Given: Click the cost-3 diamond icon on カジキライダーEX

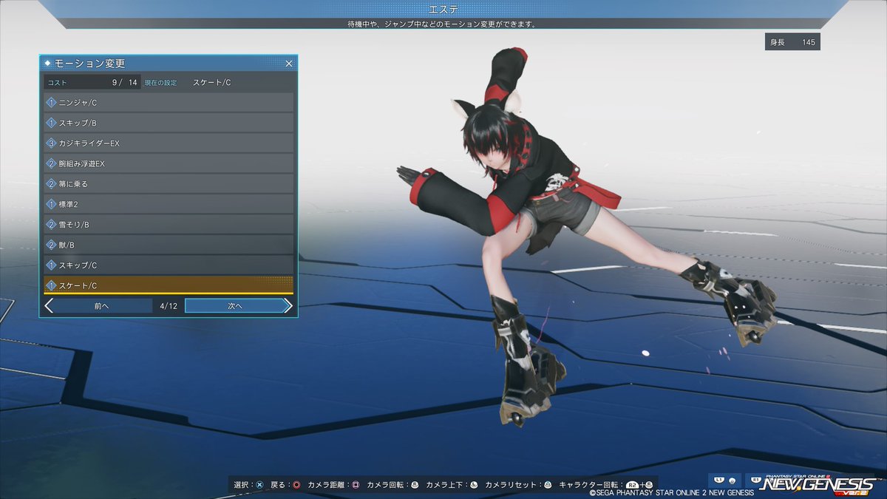Looking at the screenshot, I should coord(52,143).
